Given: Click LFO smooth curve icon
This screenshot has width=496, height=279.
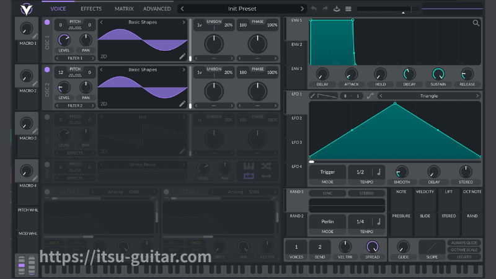Looking at the screenshot, I should pos(370,96).
